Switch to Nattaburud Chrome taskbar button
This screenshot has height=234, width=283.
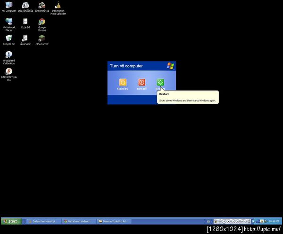click(79, 221)
